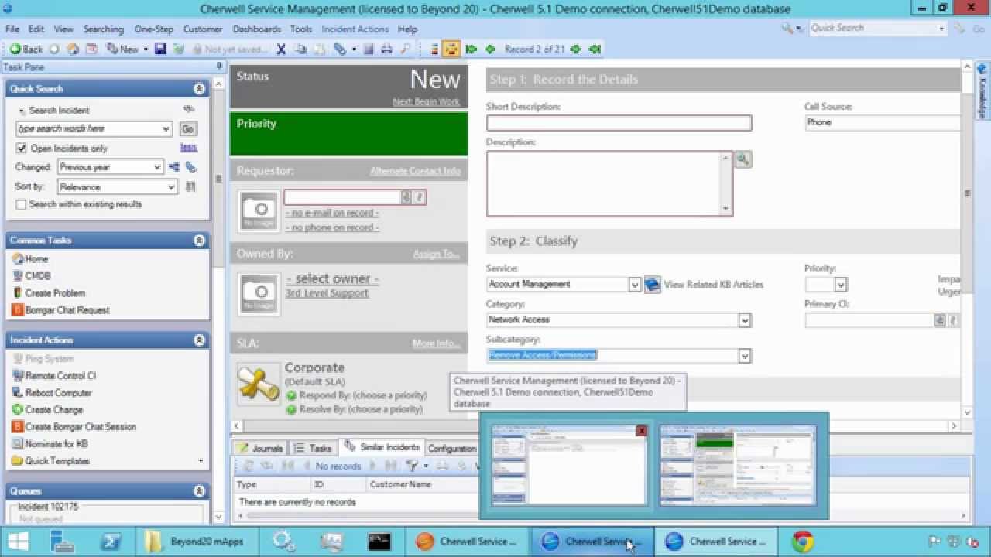Click in the Short Description field
This screenshot has height=557, width=991.
pos(619,123)
